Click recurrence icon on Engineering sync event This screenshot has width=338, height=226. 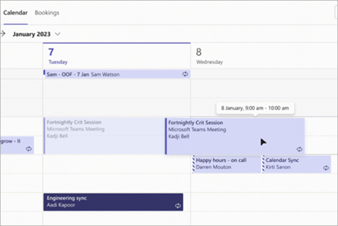(x=178, y=206)
